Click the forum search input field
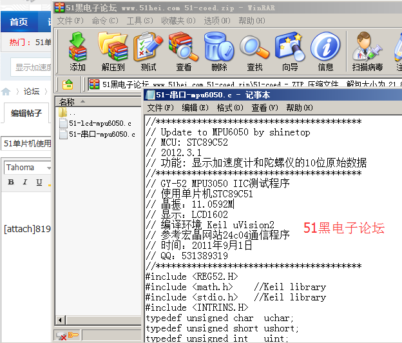Screen dimensions: 402x343 31,67
